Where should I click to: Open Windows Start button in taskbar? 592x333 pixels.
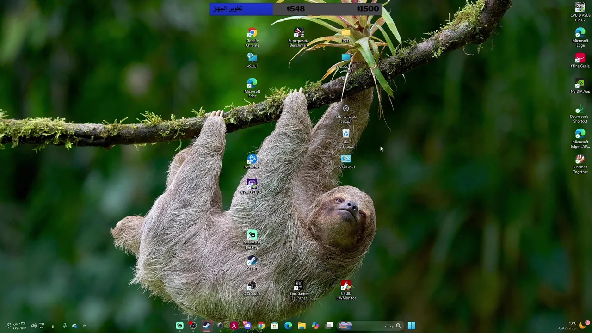[x=411, y=326]
